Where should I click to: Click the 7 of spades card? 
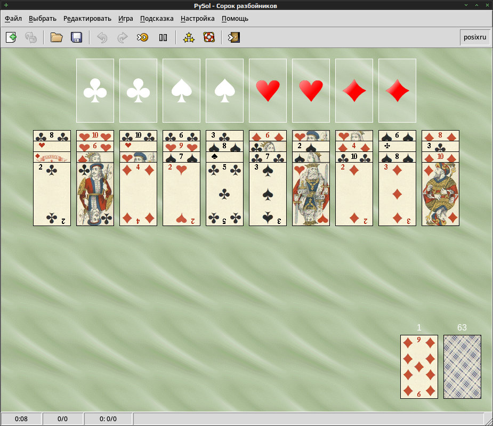tap(181, 157)
